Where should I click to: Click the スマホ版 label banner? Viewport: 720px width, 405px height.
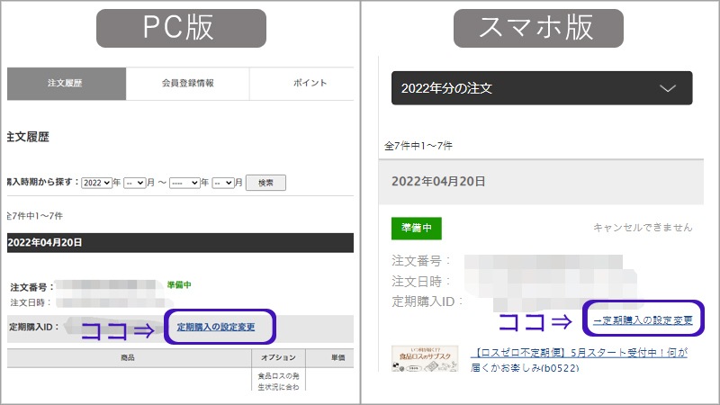(x=536, y=28)
